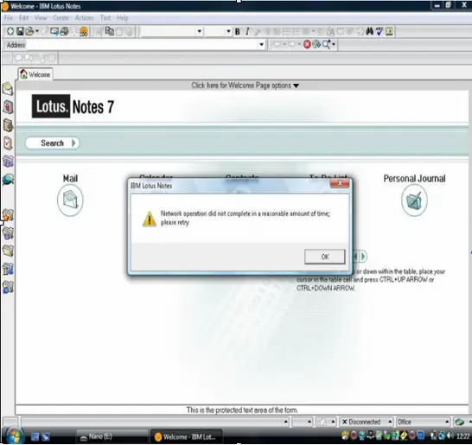472x445 pixels.
Task: Click the spell check icon
Action: [x=379, y=31]
